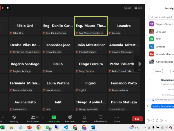Expand the Apps options arrow
Screen dimensions: 174x131
[90, 117]
